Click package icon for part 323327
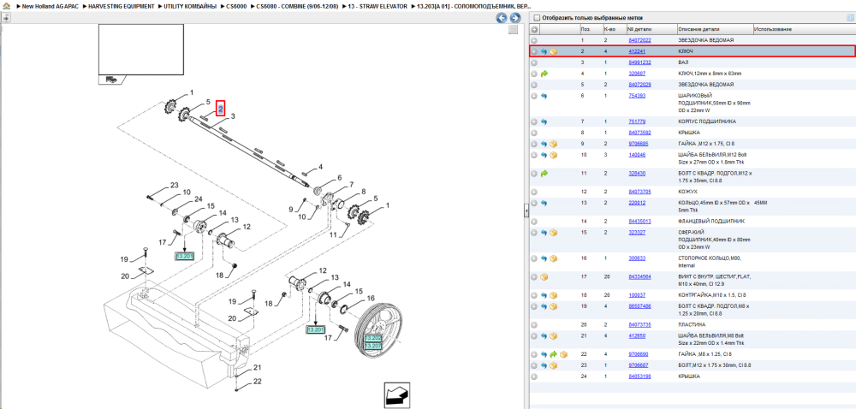 pyautogui.click(x=554, y=233)
